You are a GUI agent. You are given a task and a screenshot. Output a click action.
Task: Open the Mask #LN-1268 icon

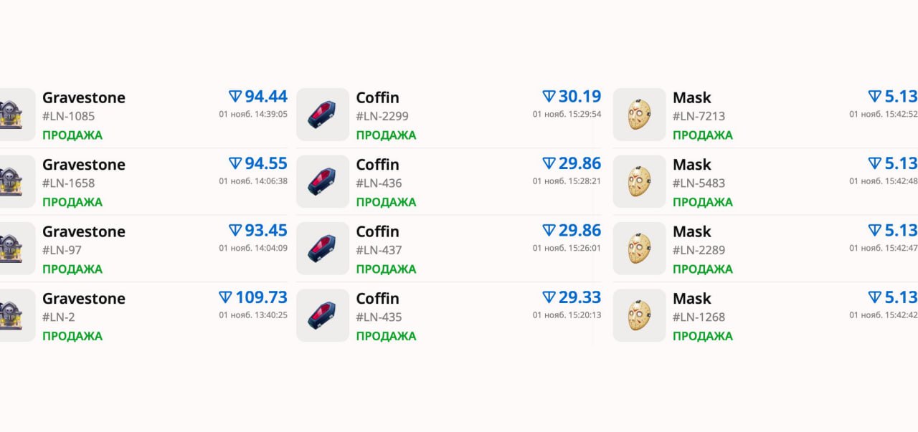tap(639, 315)
